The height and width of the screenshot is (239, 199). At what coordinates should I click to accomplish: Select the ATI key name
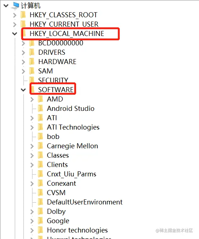pos(52,118)
